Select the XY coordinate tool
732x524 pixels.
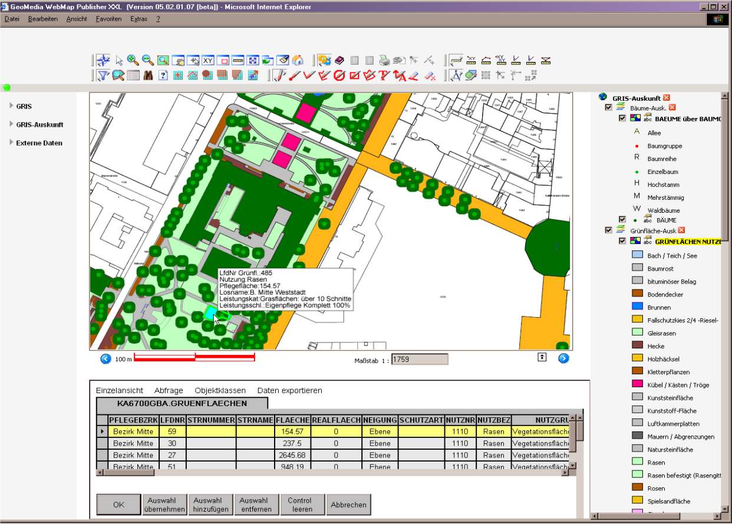coord(208,60)
